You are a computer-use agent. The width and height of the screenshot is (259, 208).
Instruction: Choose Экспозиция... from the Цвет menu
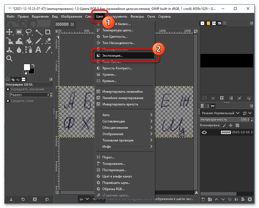[124, 56]
